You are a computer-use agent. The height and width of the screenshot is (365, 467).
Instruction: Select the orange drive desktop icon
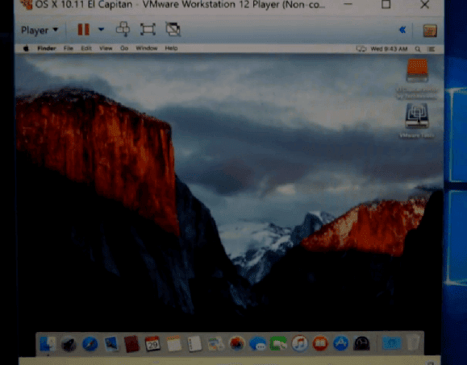coord(417,70)
